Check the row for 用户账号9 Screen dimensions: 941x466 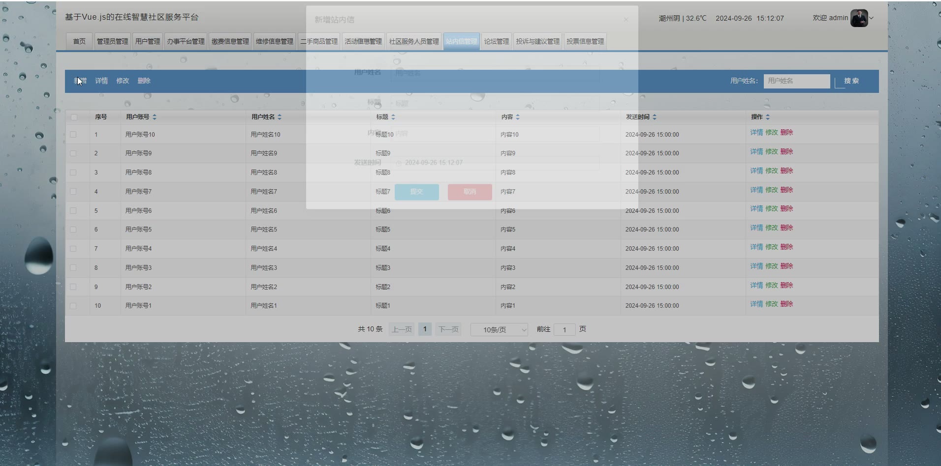point(73,153)
